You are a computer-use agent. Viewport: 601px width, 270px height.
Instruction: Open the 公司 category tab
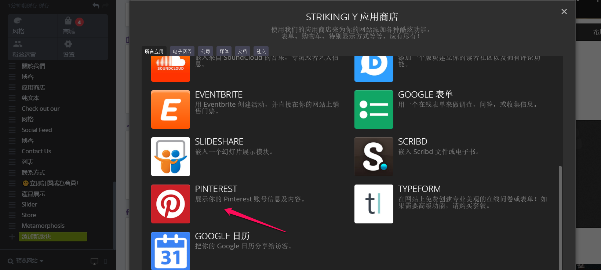coord(205,51)
